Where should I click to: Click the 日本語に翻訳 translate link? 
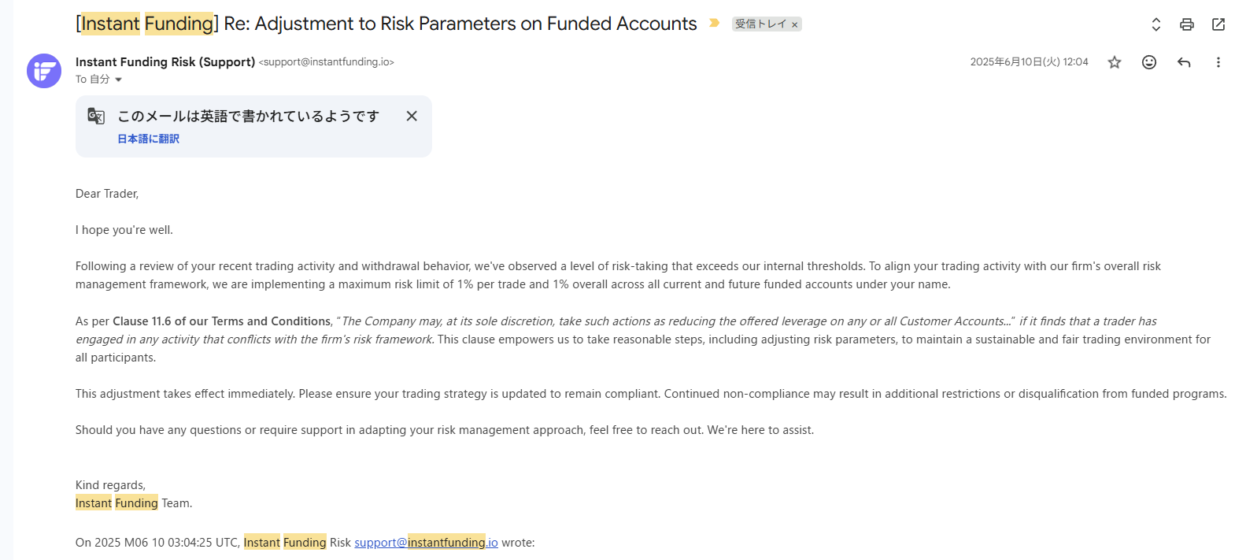point(148,139)
